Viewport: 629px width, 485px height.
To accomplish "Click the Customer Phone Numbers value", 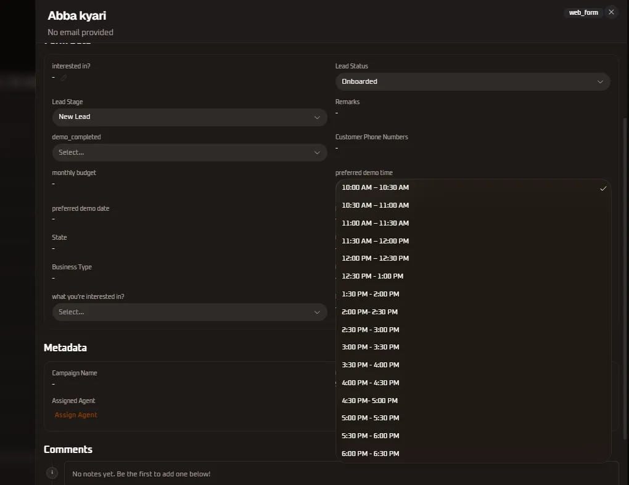I will pyautogui.click(x=337, y=149).
